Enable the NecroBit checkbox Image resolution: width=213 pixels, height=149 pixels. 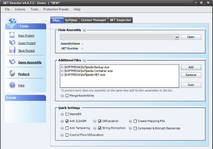(67, 114)
